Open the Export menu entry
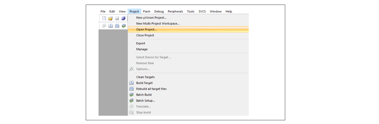Image resolution: width=379 pixels, height=124 pixels. (141, 43)
